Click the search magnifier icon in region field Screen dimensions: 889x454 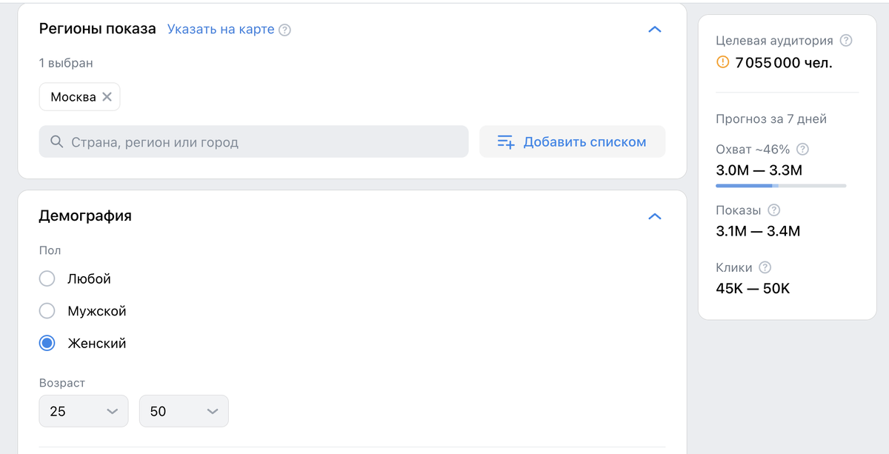[56, 141]
